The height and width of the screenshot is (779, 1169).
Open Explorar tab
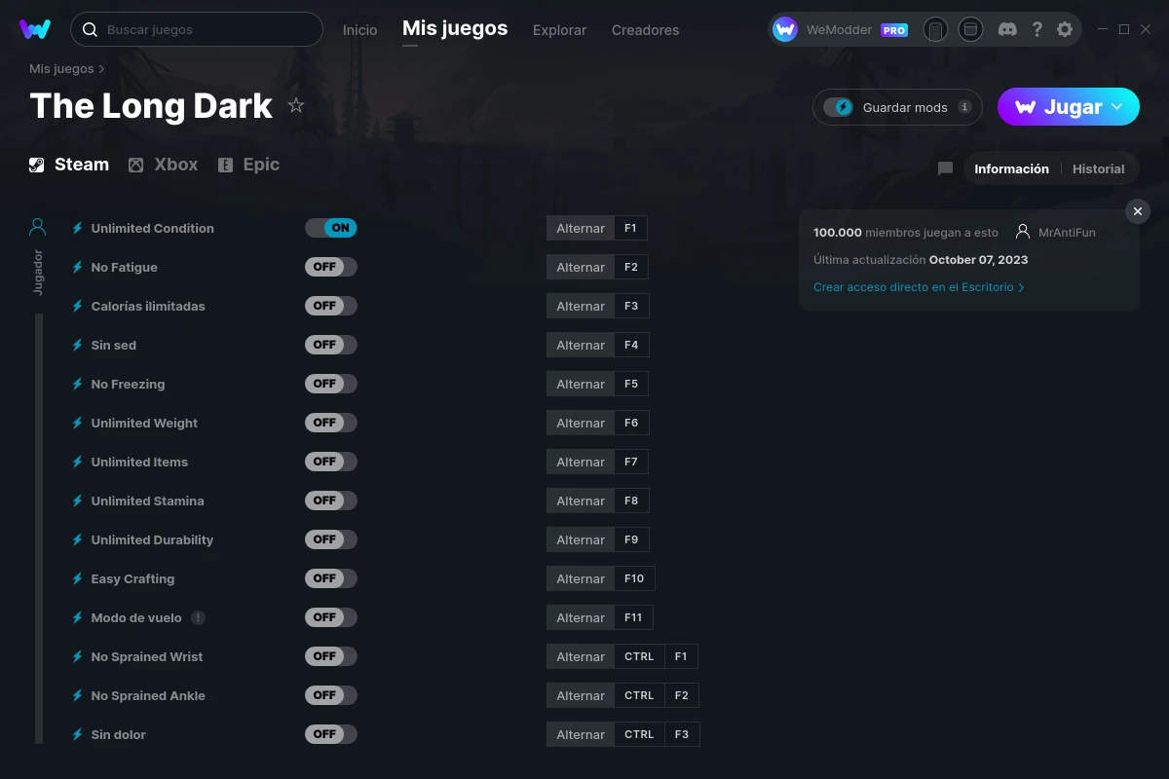coord(559,30)
